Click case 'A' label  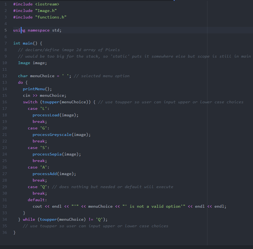38,167
